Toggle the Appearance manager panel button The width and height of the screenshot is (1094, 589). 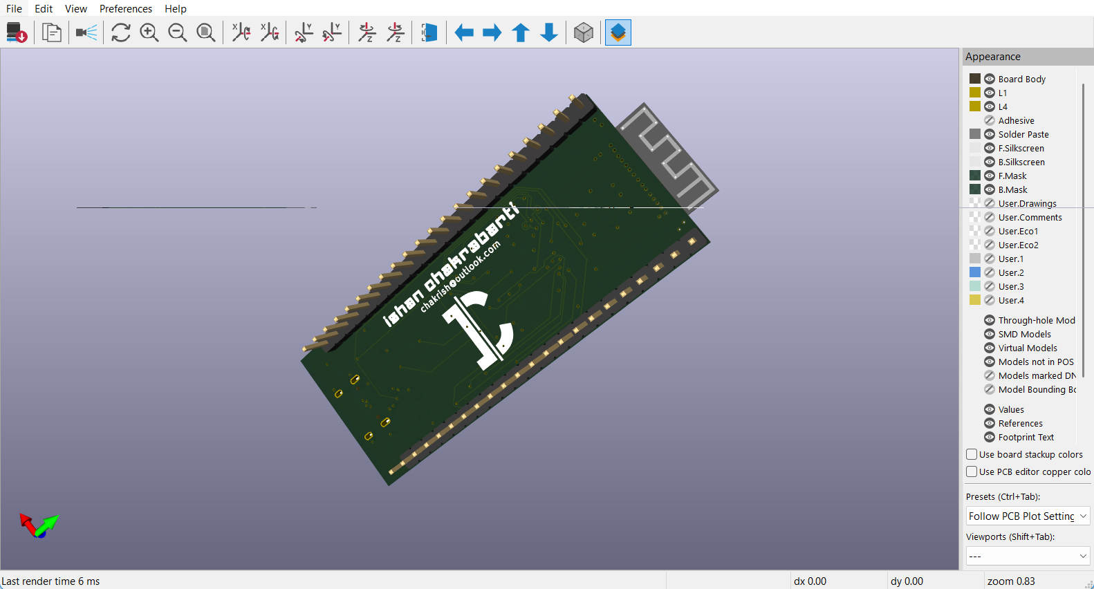618,32
